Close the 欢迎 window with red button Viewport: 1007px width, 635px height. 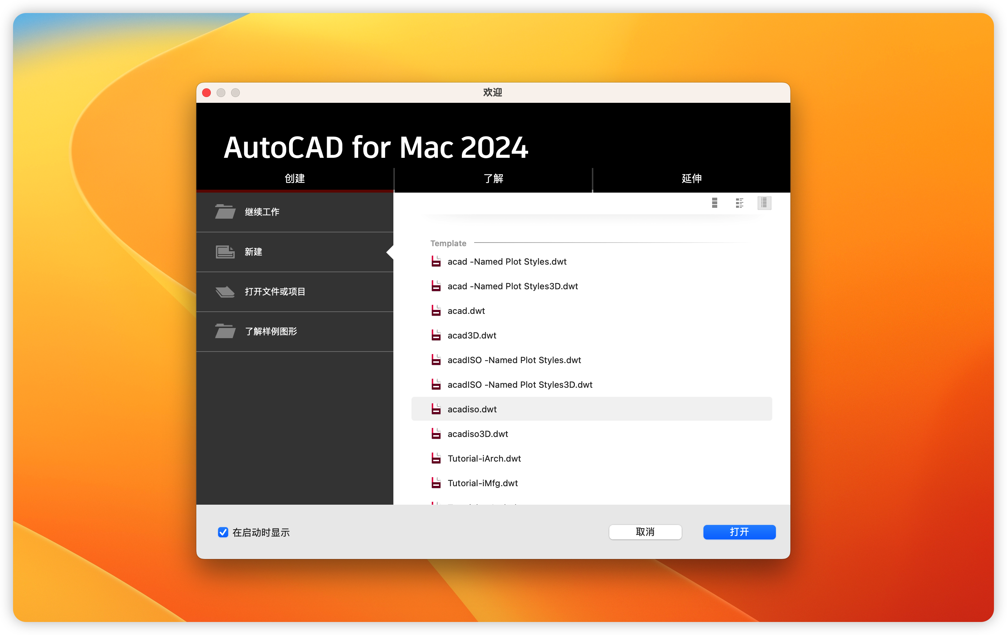tap(206, 92)
